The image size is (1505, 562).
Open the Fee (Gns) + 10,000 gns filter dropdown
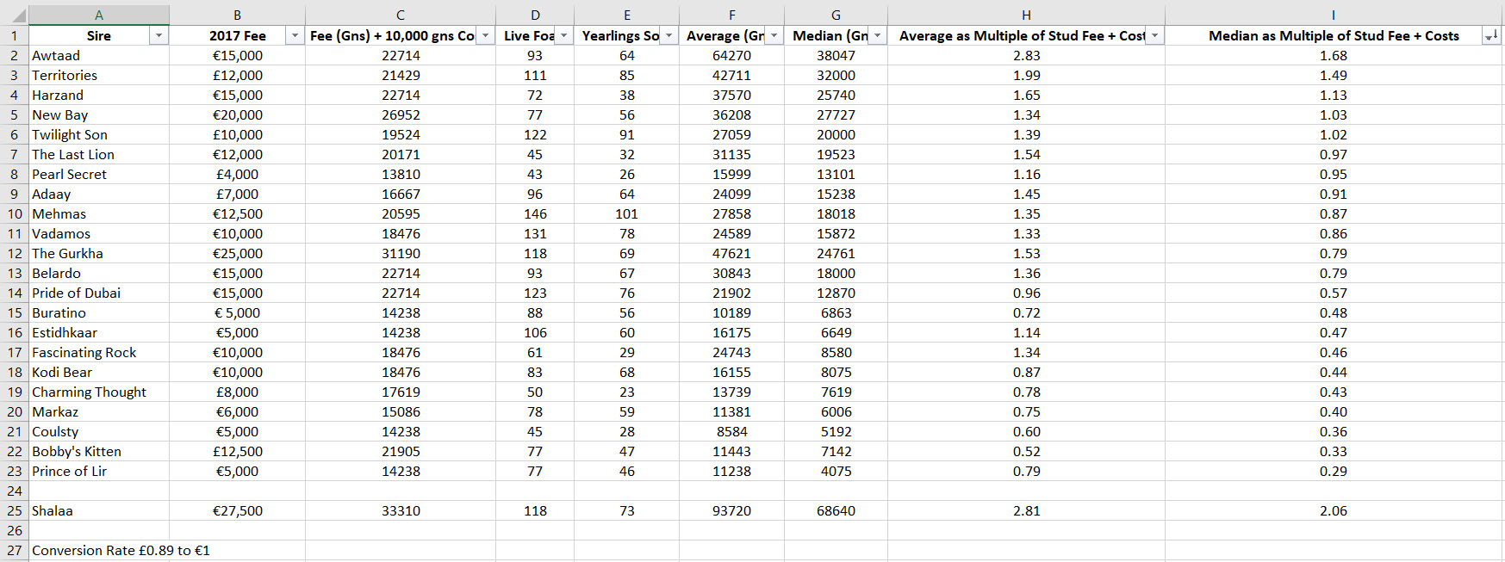click(486, 35)
